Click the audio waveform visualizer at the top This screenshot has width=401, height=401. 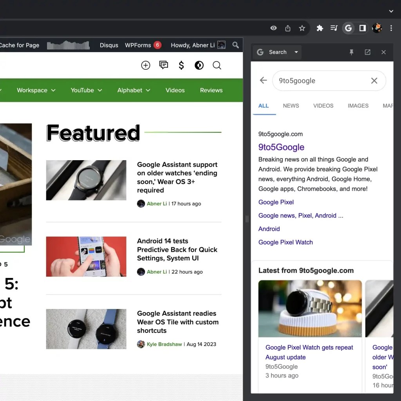pyautogui.click(x=68, y=45)
